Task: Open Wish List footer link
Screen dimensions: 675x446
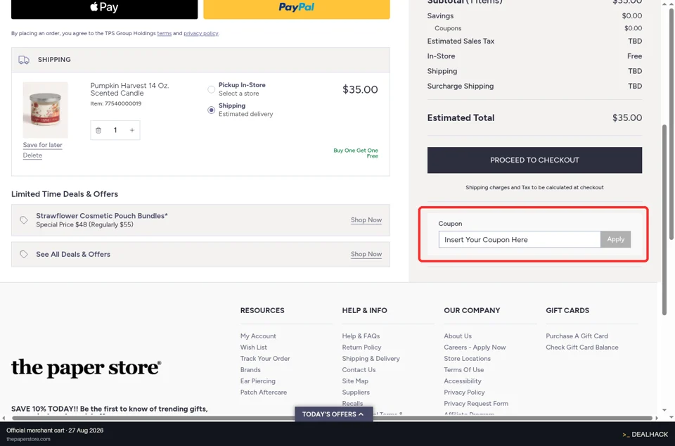Action: click(254, 347)
